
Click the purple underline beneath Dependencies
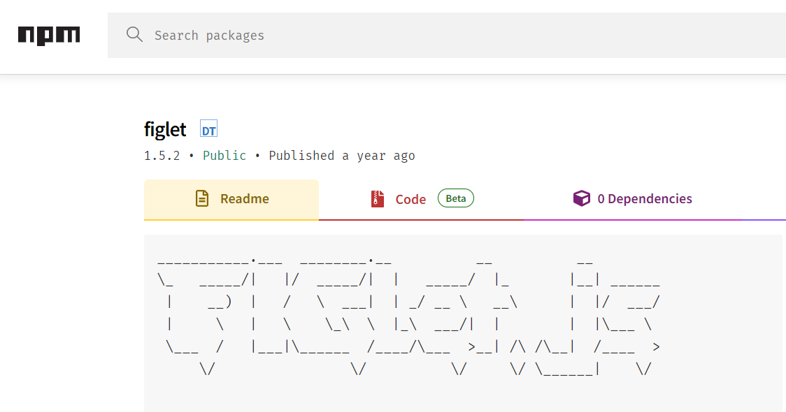[632, 219]
